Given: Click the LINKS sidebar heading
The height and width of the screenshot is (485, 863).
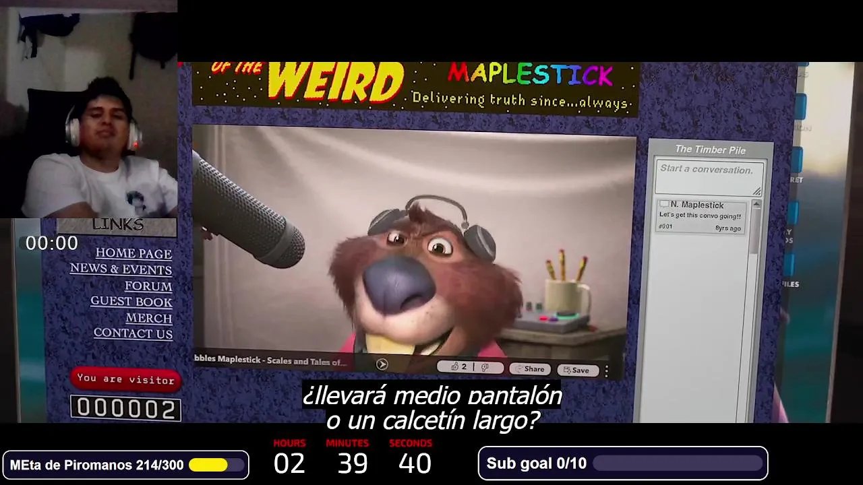Looking at the screenshot, I should [x=118, y=225].
